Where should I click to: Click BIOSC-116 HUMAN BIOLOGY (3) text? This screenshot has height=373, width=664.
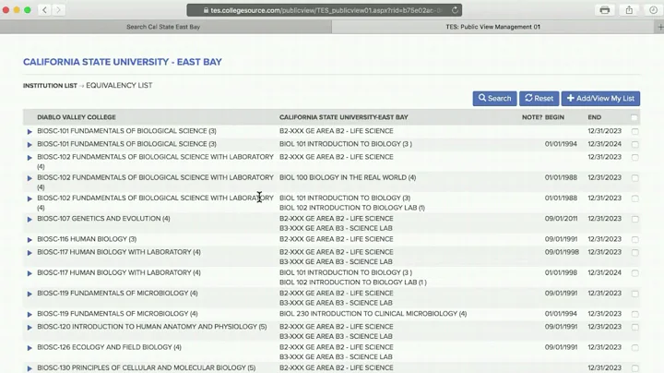(87, 239)
